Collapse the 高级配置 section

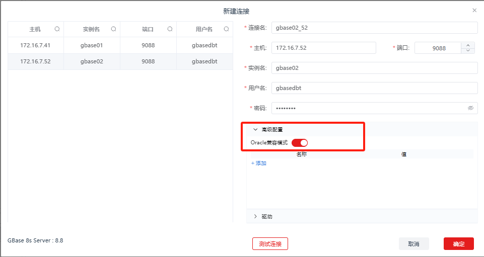(255, 129)
